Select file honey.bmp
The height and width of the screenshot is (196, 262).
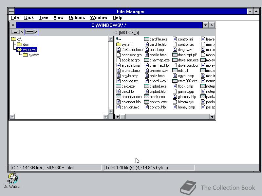(184, 107)
